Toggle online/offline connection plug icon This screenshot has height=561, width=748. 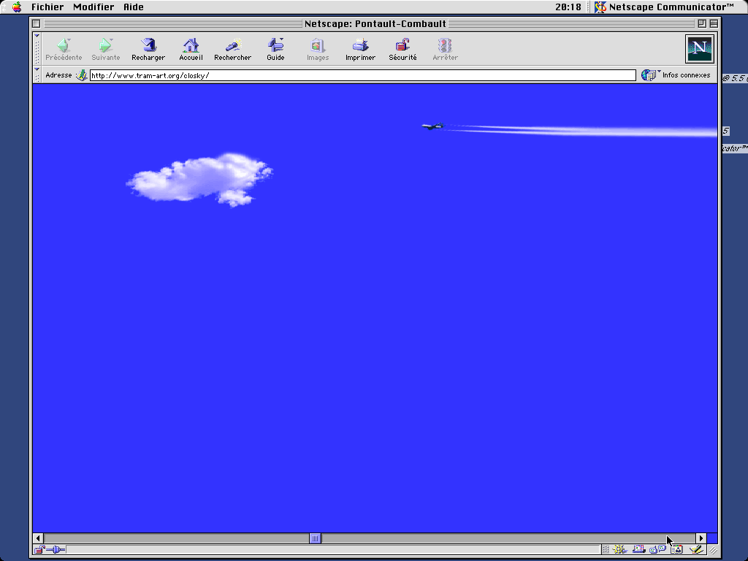[x=56, y=549]
